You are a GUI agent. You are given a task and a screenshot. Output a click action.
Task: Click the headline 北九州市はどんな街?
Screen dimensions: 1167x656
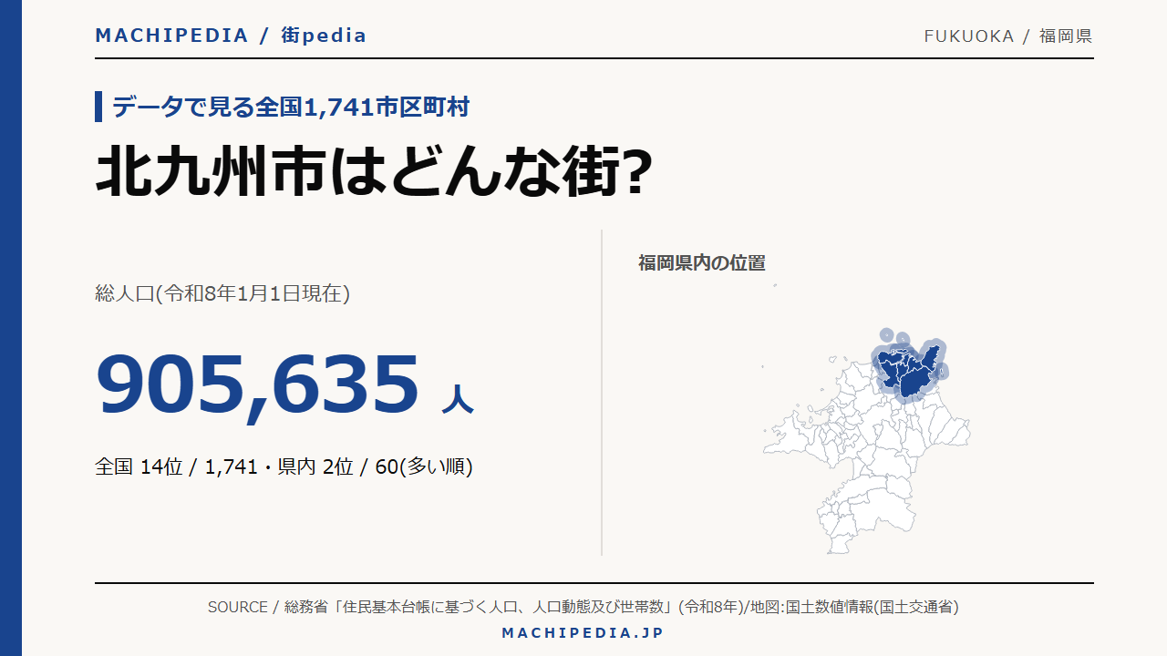point(374,172)
